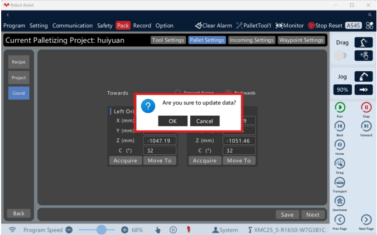Click the red lightning status icon
Image resolution: width=377 pixels, height=235 pixels.
pyautogui.click(x=188, y=230)
